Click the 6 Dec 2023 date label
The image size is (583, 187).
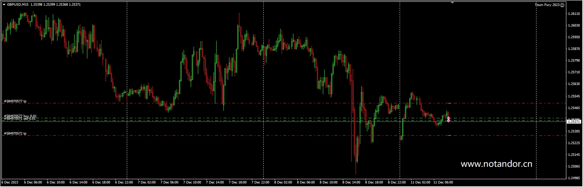pyautogui.click(x=10, y=182)
